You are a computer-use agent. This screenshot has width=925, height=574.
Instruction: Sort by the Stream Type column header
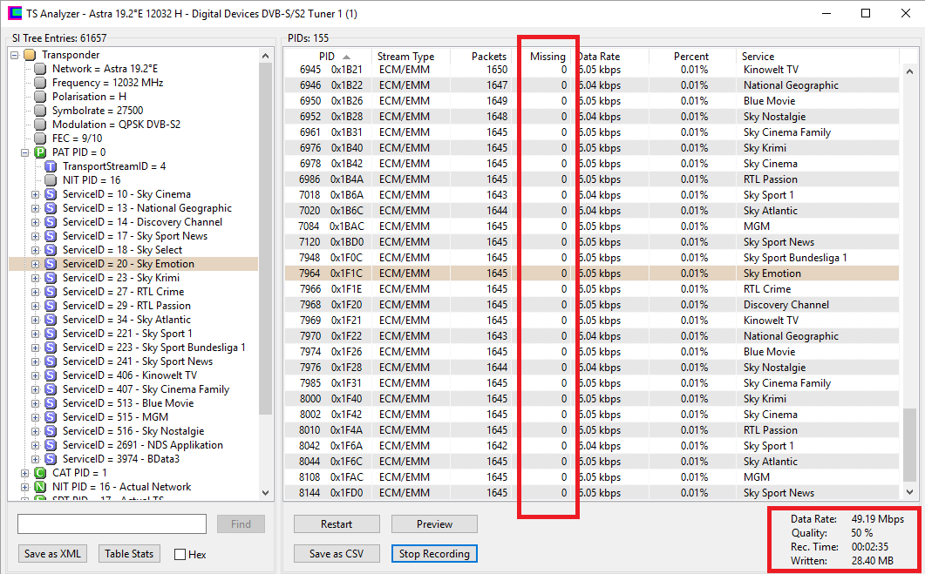(411, 57)
